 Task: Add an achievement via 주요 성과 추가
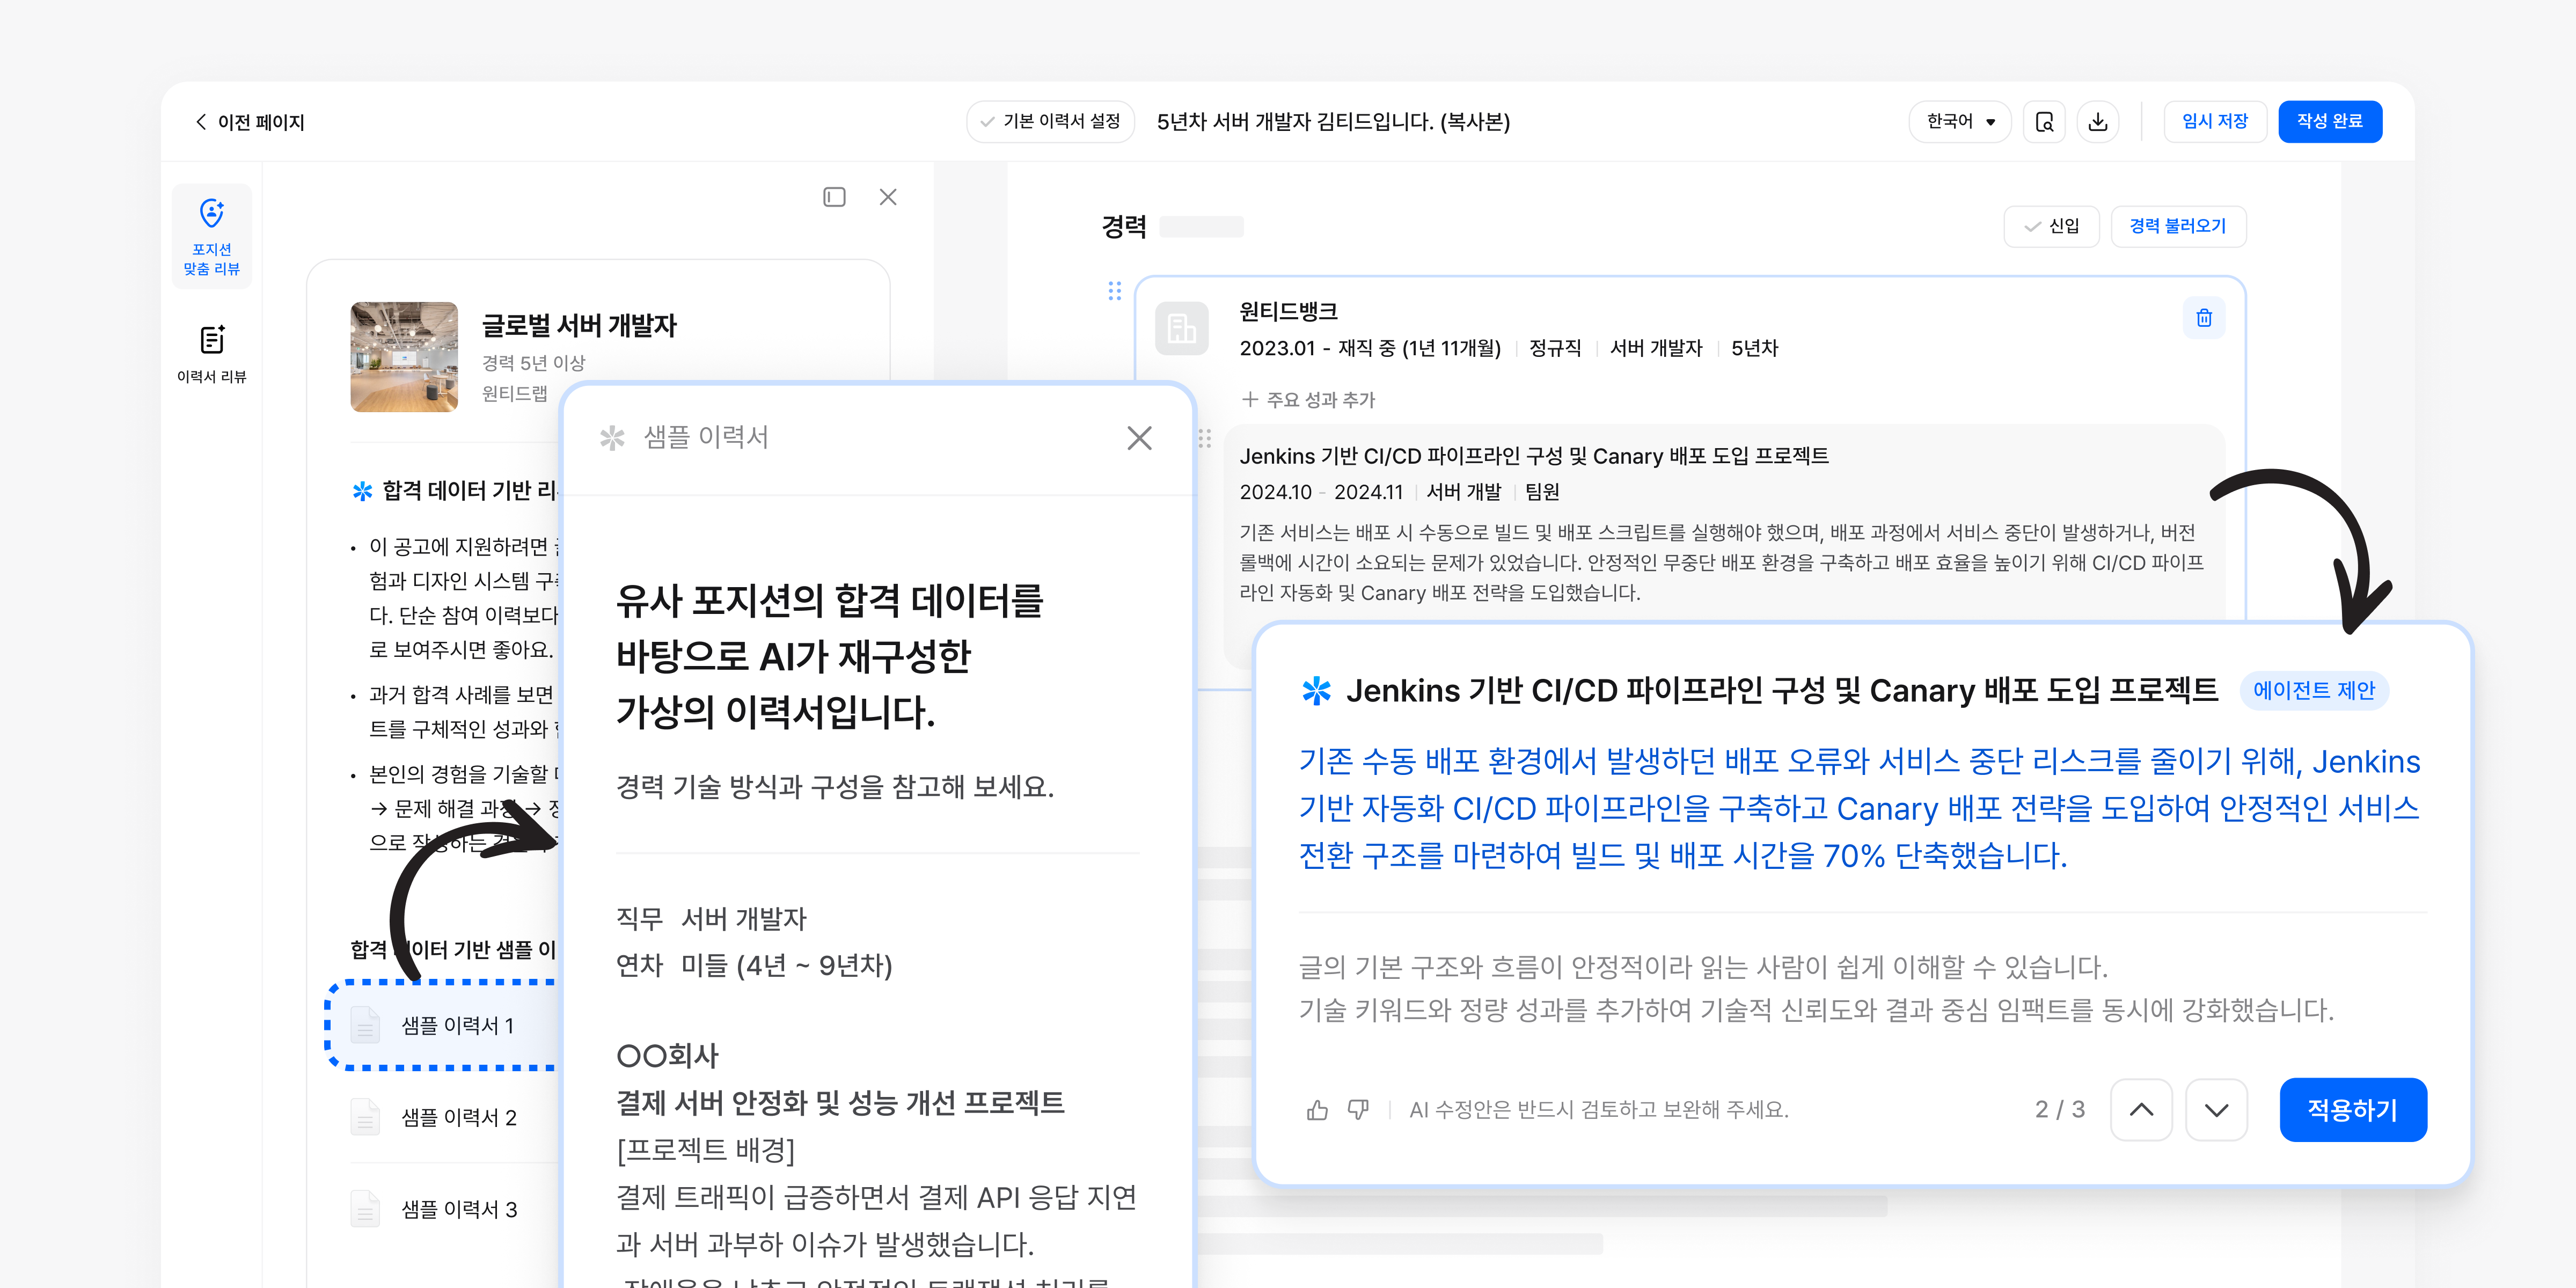click(x=1310, y=400)
